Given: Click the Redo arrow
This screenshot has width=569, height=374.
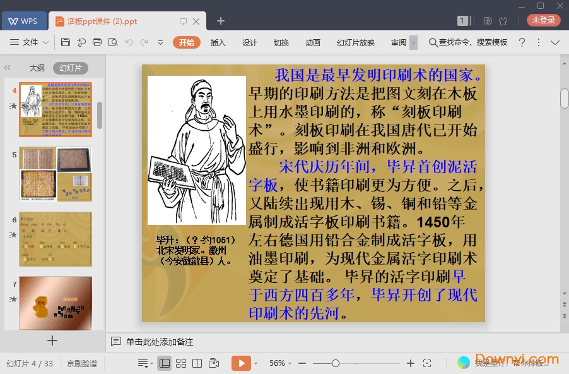Looking at the screenshot, I should pos(144,42).
